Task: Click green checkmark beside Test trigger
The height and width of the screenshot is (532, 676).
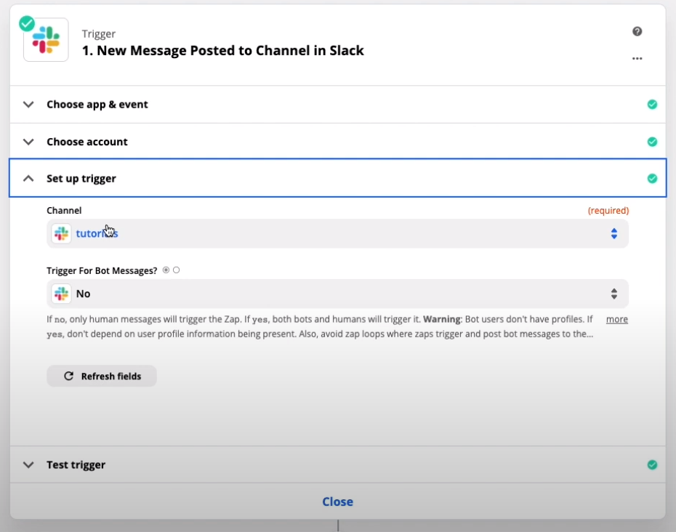Action: pos(652,464)
